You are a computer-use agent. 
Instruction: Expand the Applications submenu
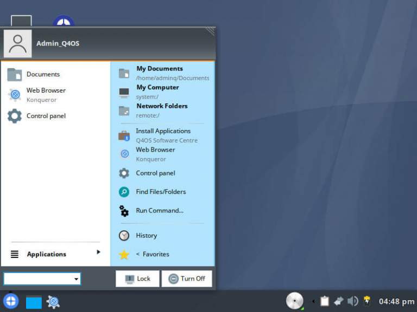click(55, 254)
